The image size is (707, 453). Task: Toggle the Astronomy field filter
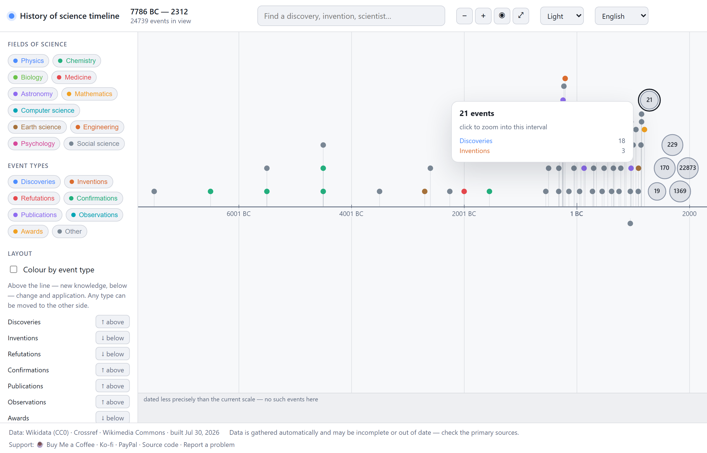point(33,94)
